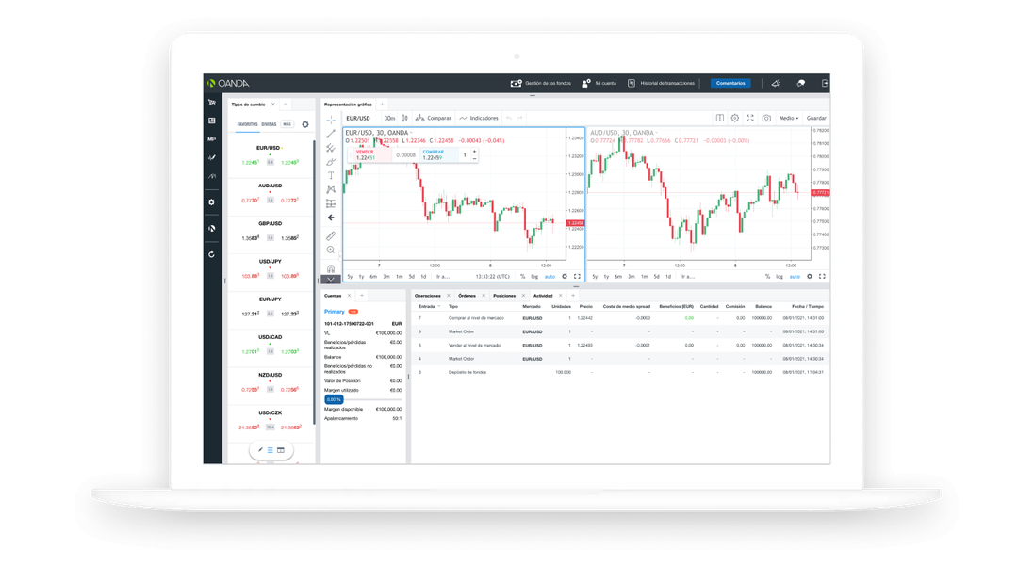The width and height of the screenshot is (1034, 565).
Task: Take a chart snapshot with camera icon
Action: [766, 118]
